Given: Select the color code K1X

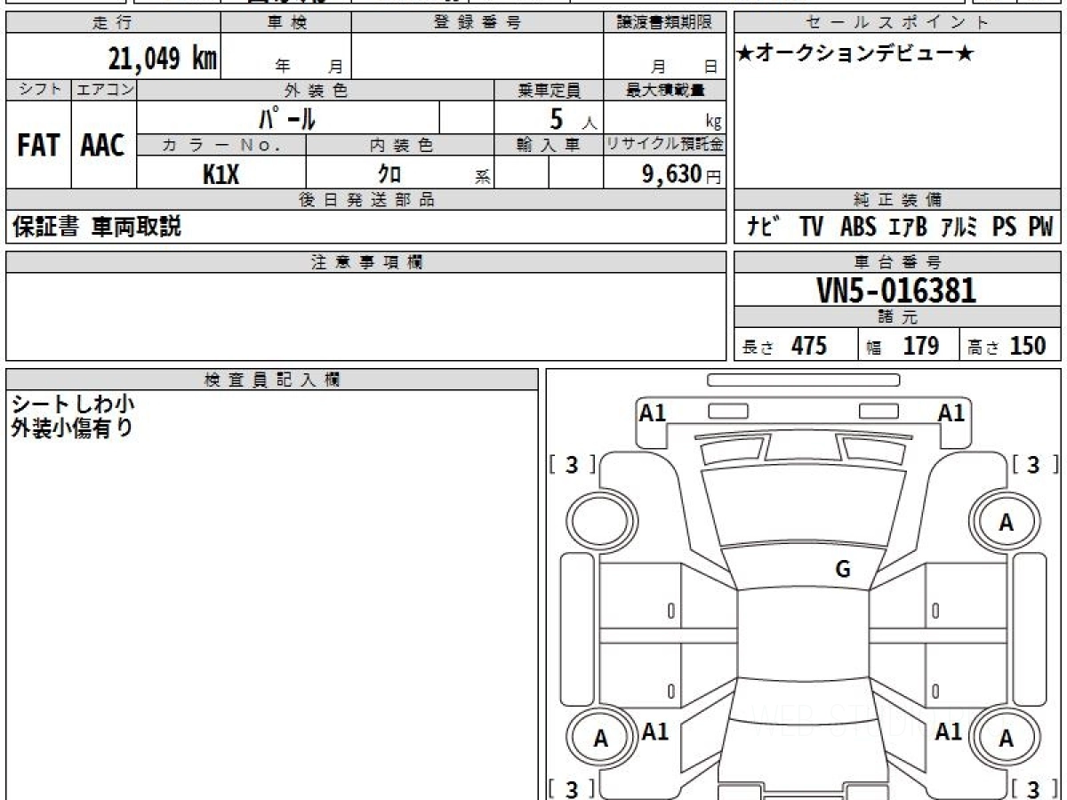Looking at the screenshot, I should point(221,174).
